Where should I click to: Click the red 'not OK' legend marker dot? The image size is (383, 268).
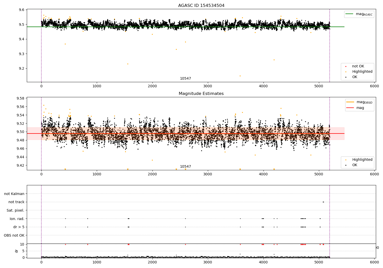click(346, 66)
